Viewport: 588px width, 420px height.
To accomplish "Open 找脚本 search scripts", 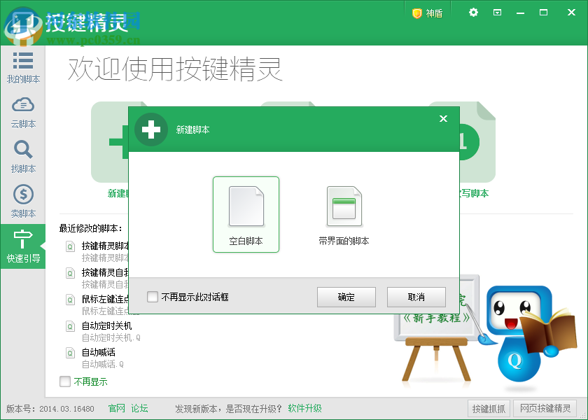I will click(x=23, y=157).
